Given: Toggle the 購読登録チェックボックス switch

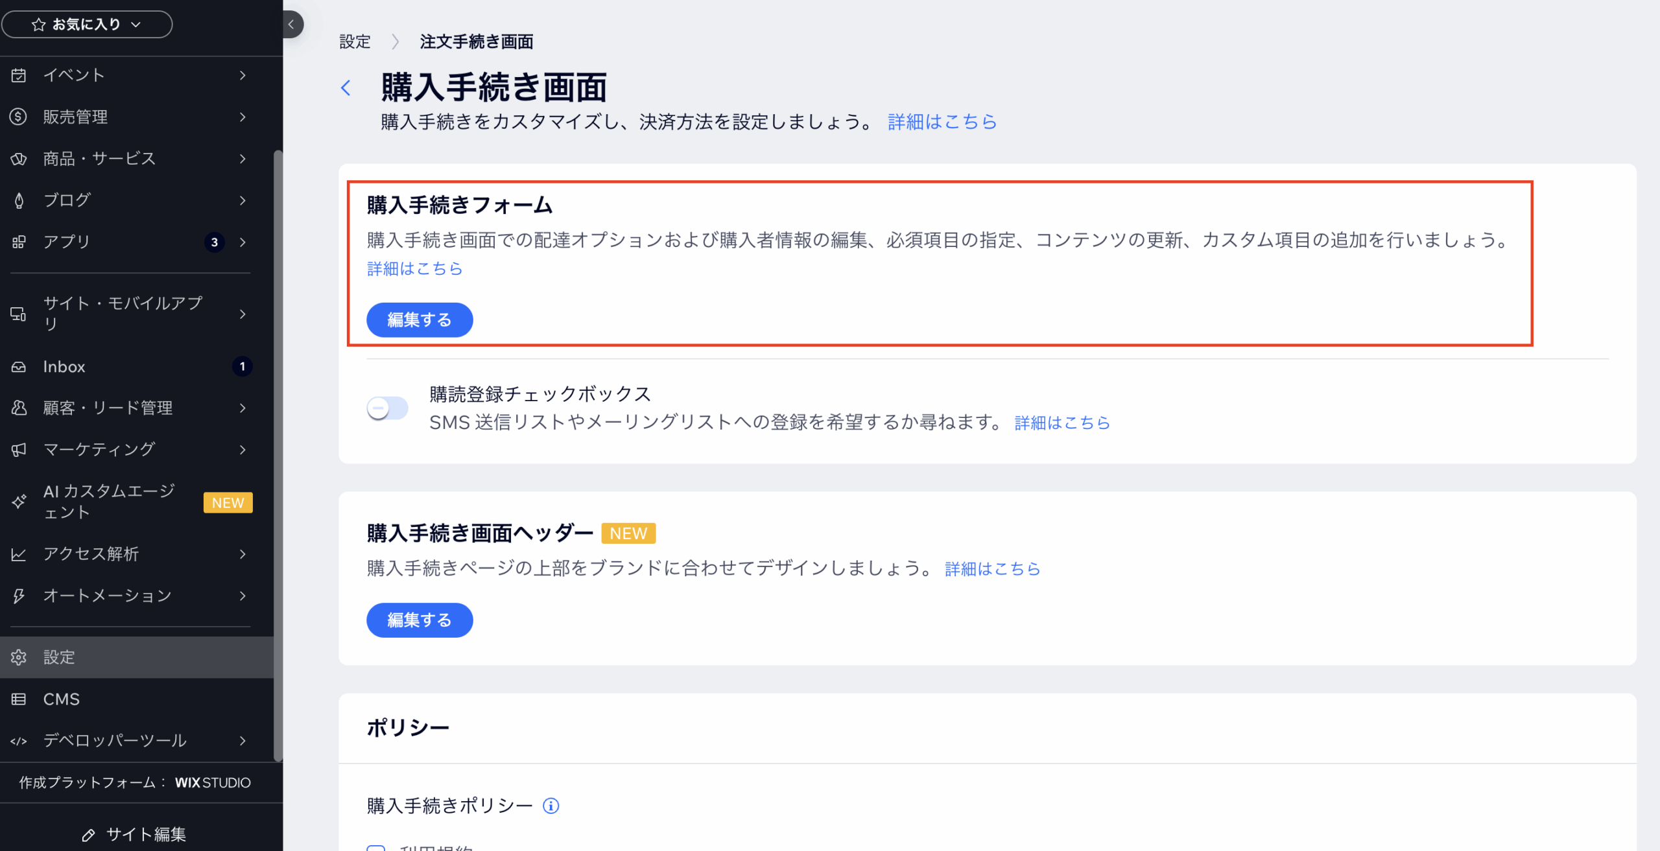Looking at the screenshot, I should tap(387, 408).
